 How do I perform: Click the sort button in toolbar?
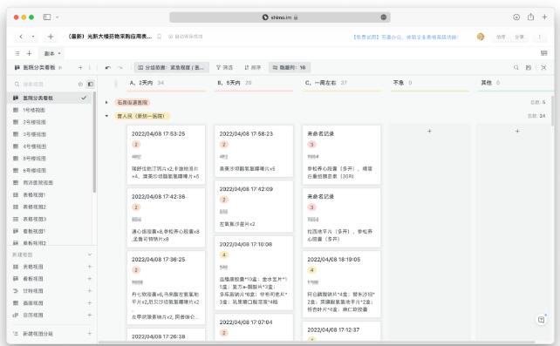click(x=252, y=67)
